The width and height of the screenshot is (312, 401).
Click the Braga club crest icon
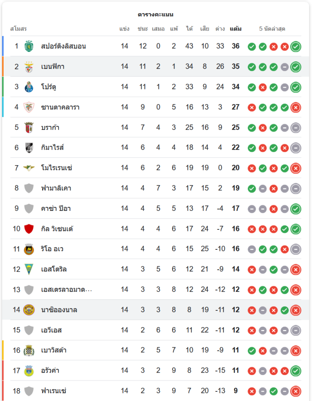(29, 128)
